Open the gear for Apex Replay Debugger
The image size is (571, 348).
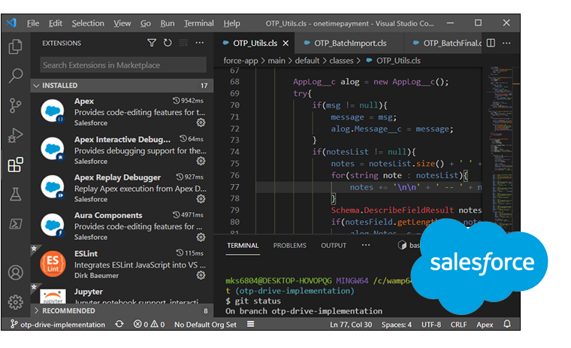[201, 199]
